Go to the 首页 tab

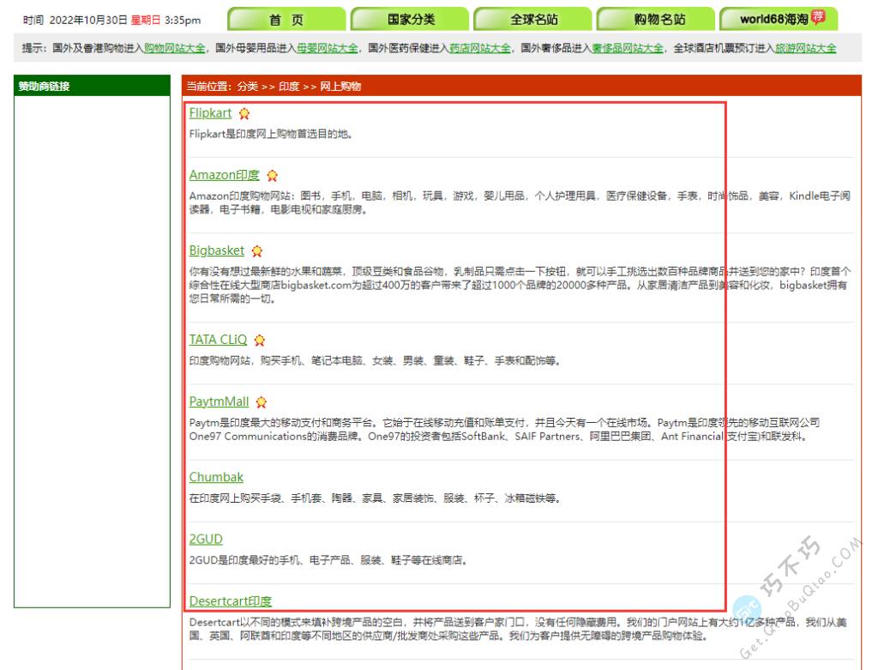(286, 20)
